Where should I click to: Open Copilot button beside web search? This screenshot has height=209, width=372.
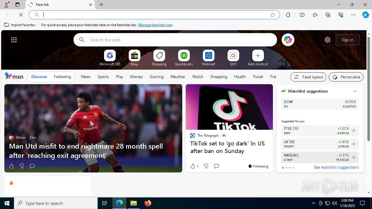tap(288, 40)
